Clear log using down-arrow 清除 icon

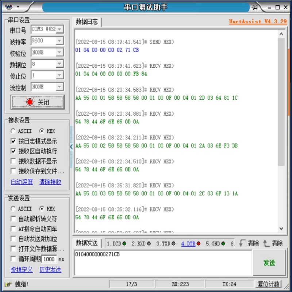point(242,243)
